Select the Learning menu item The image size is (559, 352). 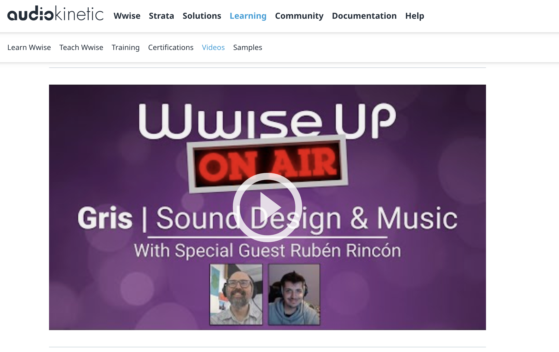coord(248,16)
